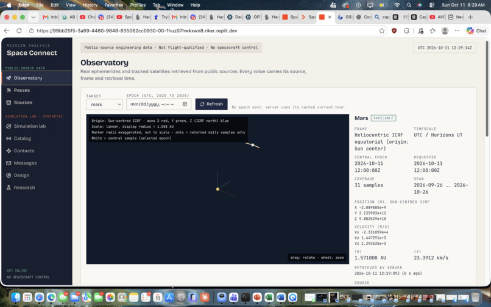Go back with the browser arrow
This screenshot has height=307, width=491.
[x=7, y=30]
